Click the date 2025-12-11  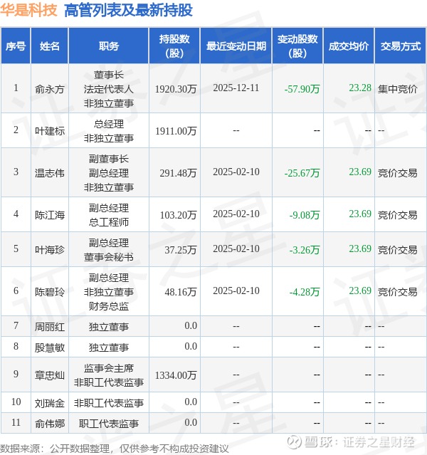[236, 88]
